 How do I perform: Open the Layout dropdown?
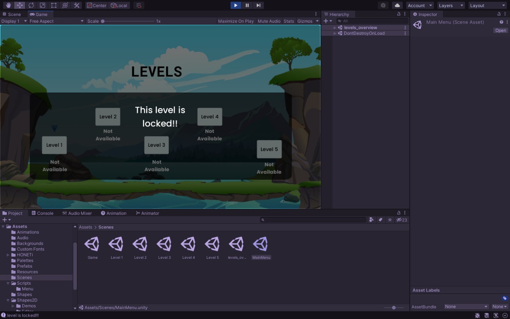coord(487,5)
